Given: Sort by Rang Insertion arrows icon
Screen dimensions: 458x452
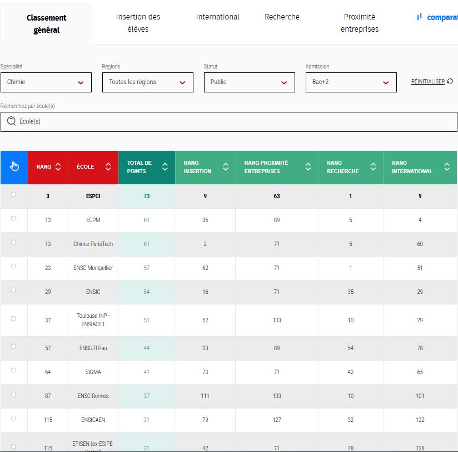Looking at the screenshot, I should pos(225,167).
